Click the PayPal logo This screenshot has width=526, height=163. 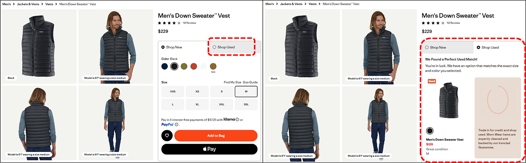pyautogui.click(x=167, y=124)
